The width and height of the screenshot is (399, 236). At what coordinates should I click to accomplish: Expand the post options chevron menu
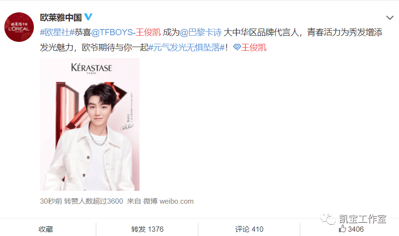tap(389, 18)
